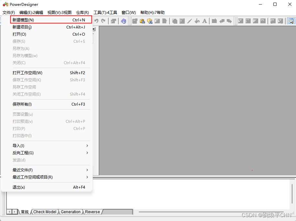The image size is (296, 221).
Task: Open the 工具(T) menu
Action: [105, 13]
